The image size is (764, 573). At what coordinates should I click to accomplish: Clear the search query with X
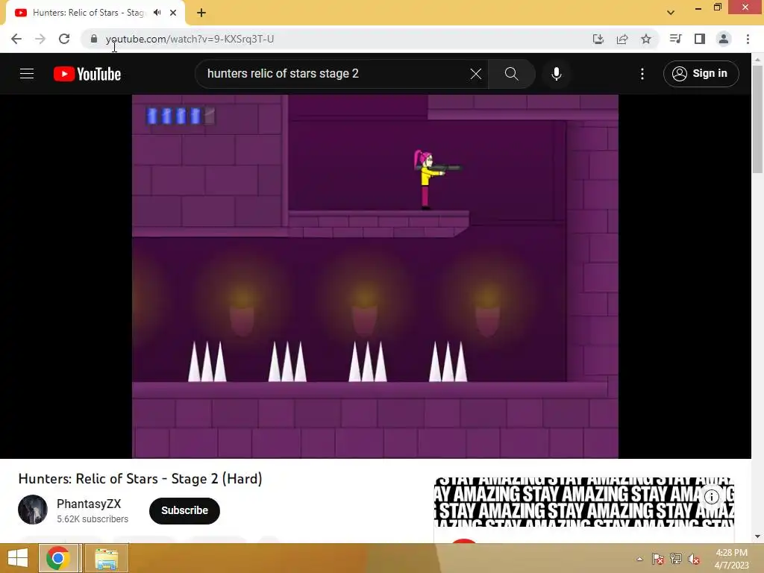476,74
